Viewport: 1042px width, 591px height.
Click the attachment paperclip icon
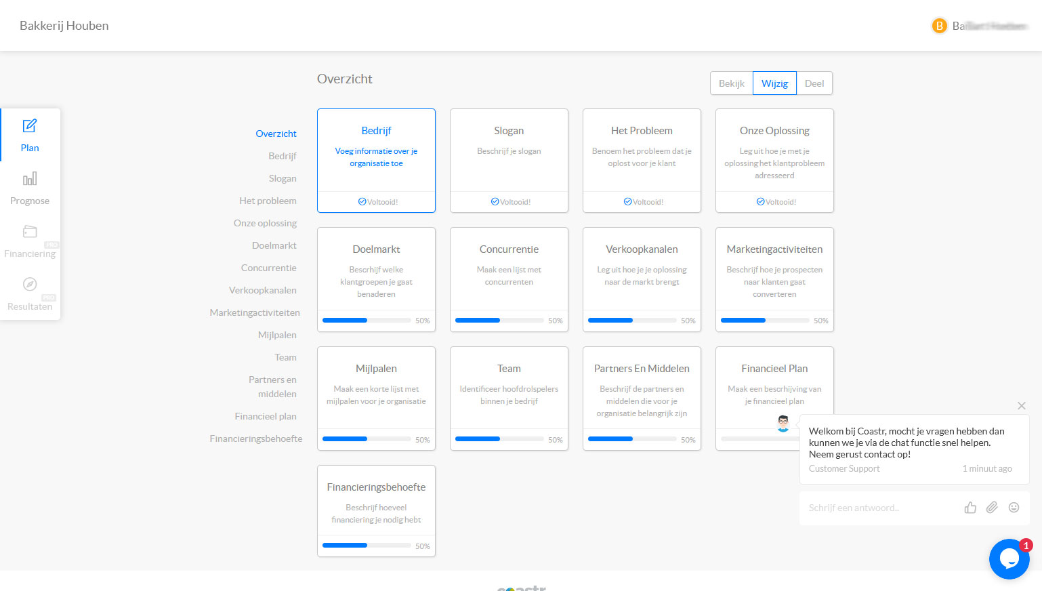[992, 508]
